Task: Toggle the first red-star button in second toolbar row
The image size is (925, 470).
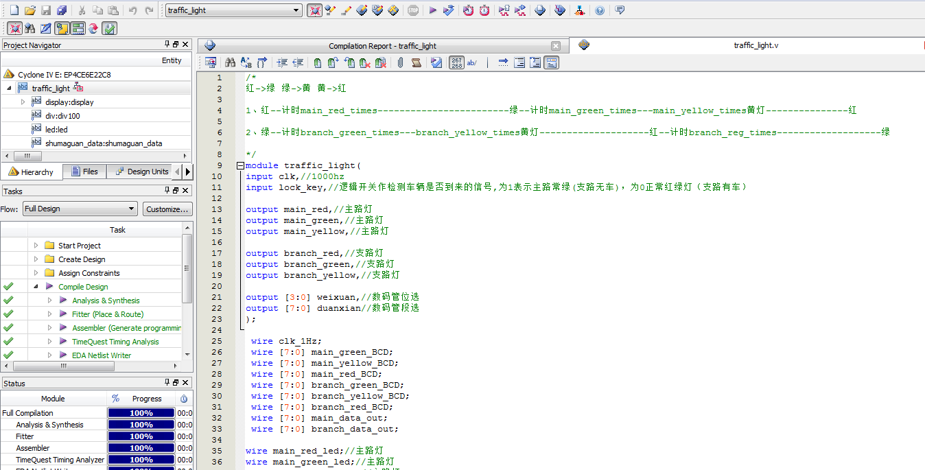Action: [x=14, y=28]
